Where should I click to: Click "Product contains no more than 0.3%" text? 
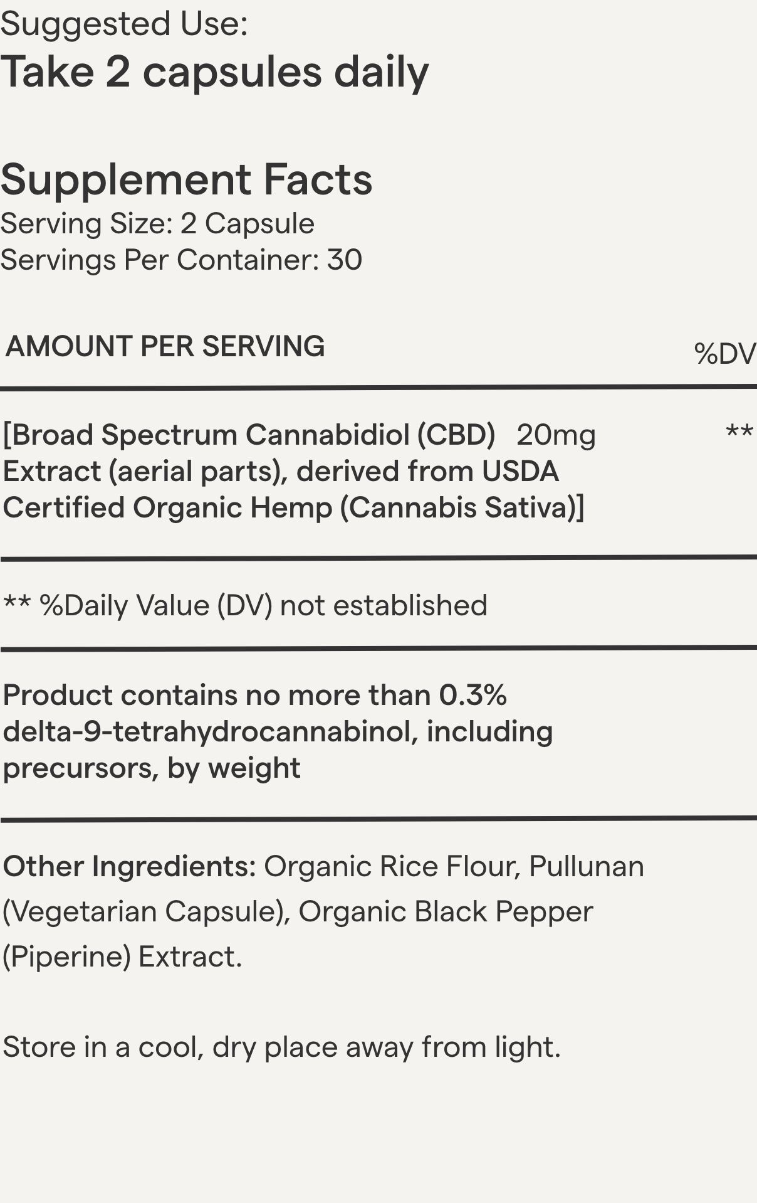click(255, 696)
